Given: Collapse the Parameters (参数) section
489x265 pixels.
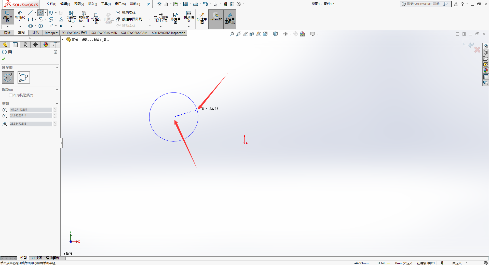Looking at the screenshot, I should 57,103.
